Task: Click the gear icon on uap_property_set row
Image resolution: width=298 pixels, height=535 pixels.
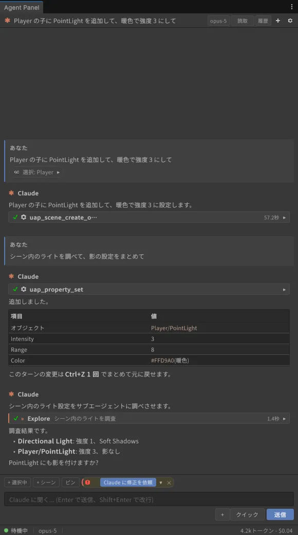Action: pos(24,289)
